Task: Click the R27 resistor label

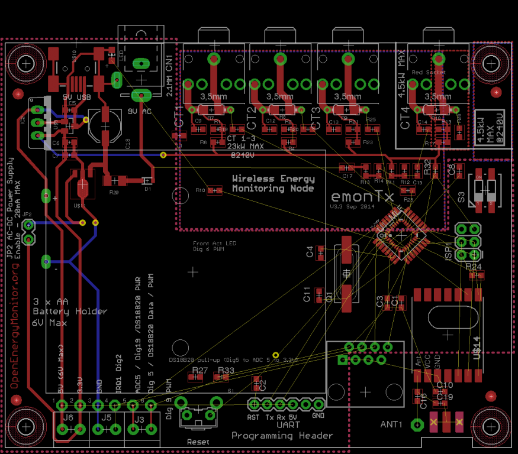Action: [x=200, y=370]
